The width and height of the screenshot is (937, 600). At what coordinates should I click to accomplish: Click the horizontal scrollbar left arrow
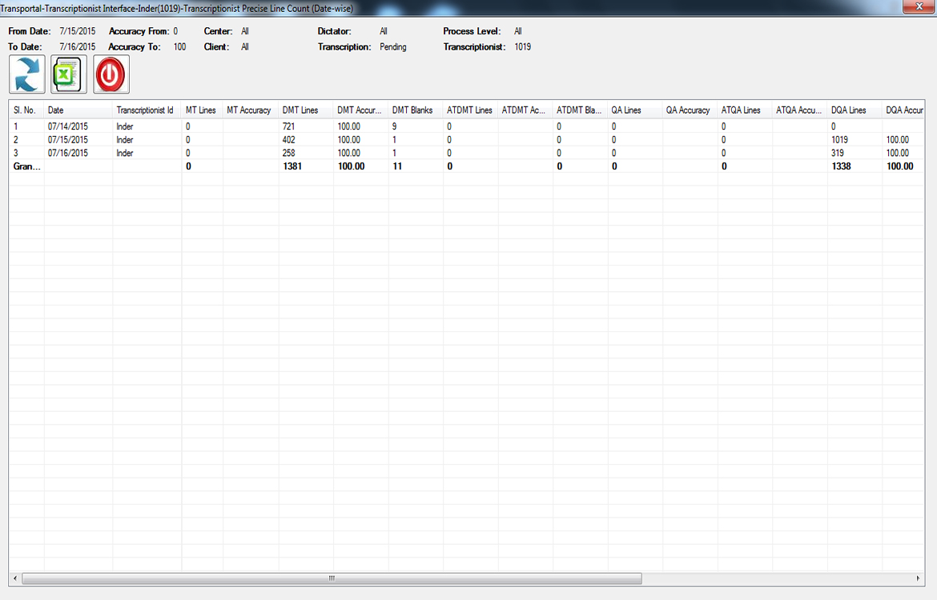point(15,578)
